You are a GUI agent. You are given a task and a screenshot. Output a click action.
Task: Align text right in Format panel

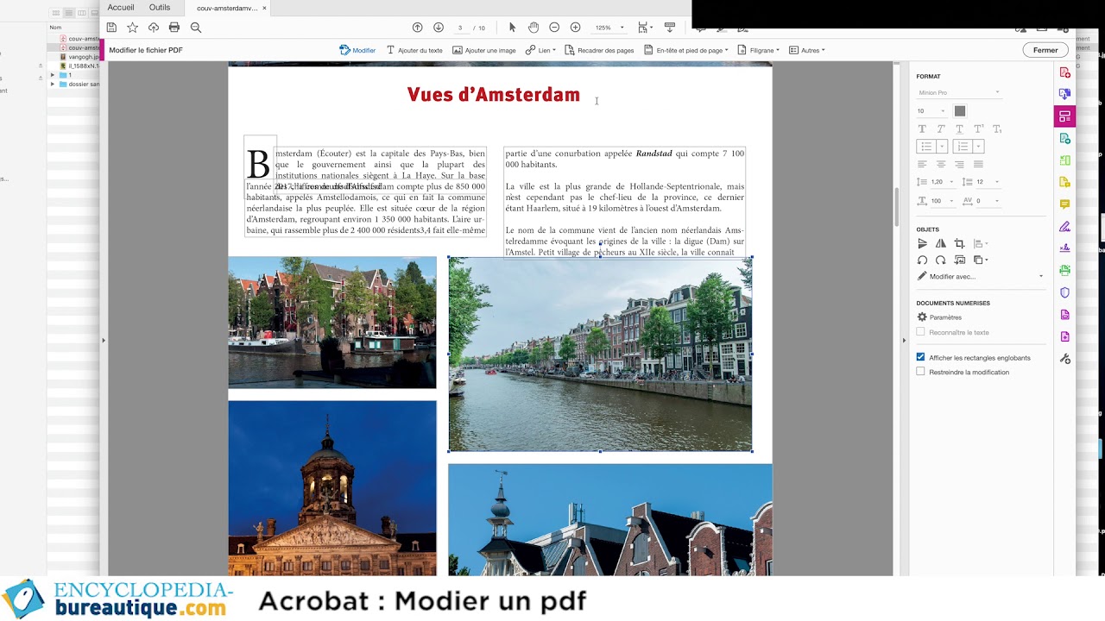(959, 164)
